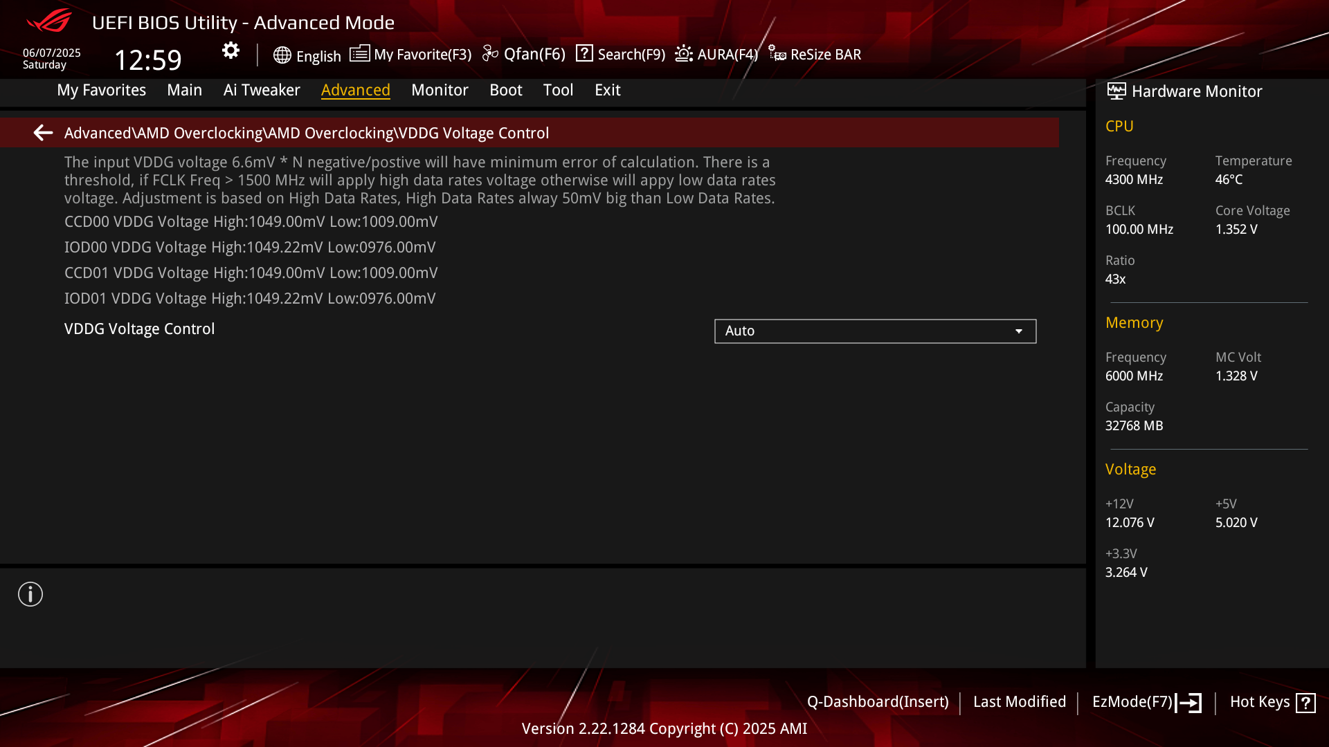The width and height of the screenshot is (1329, 747).
Task: Click Core Voltage value 1.352 V
Action: [x=1236, y=230]
